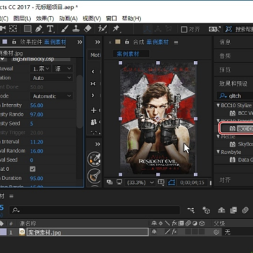Expand effect controls panel overflow chevrons
This screenshot has width=253, height=253.
80,42
